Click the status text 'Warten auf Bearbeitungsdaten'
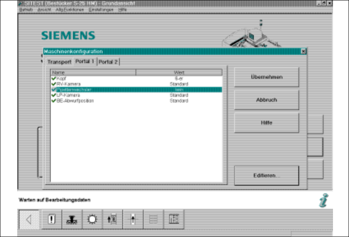Image resolution: width=349 pixels, height=237 pixels. click(x=55, y=200)
